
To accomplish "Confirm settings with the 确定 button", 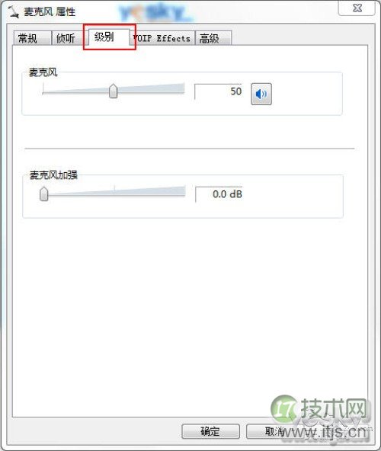I will coord(210,431).
